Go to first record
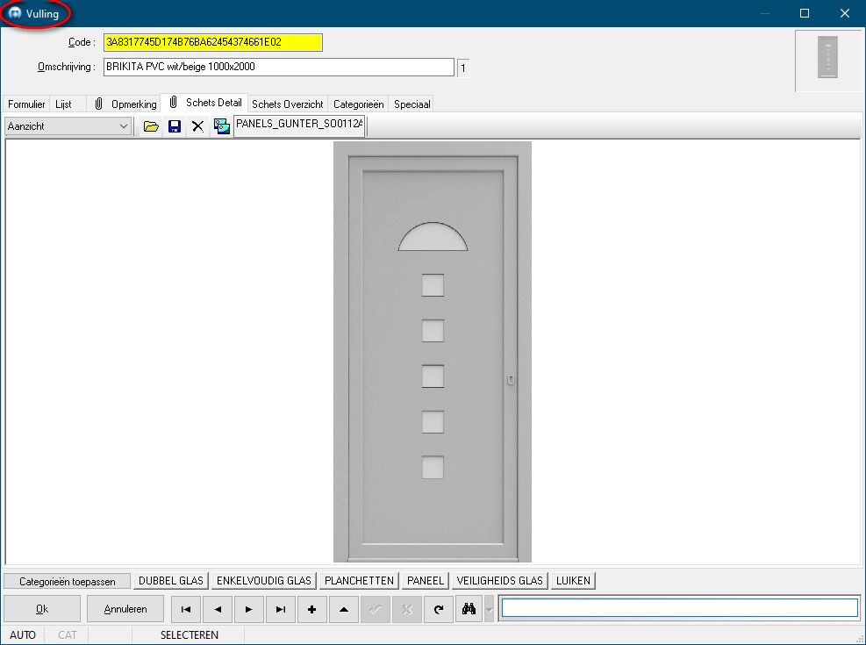866x645 pixels. tap(186, 609)
